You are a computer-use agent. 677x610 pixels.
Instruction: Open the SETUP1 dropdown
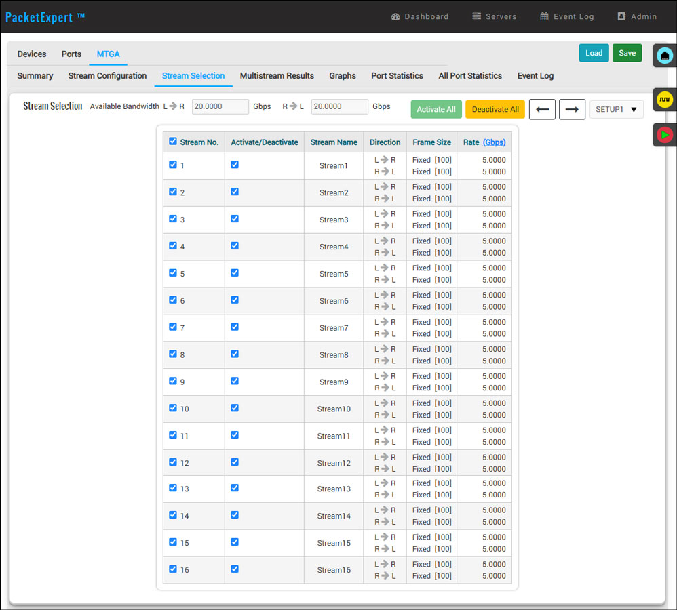(616, 109)
